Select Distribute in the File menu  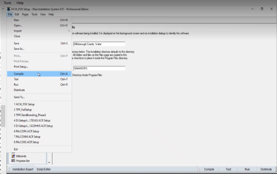click(39, 90)
